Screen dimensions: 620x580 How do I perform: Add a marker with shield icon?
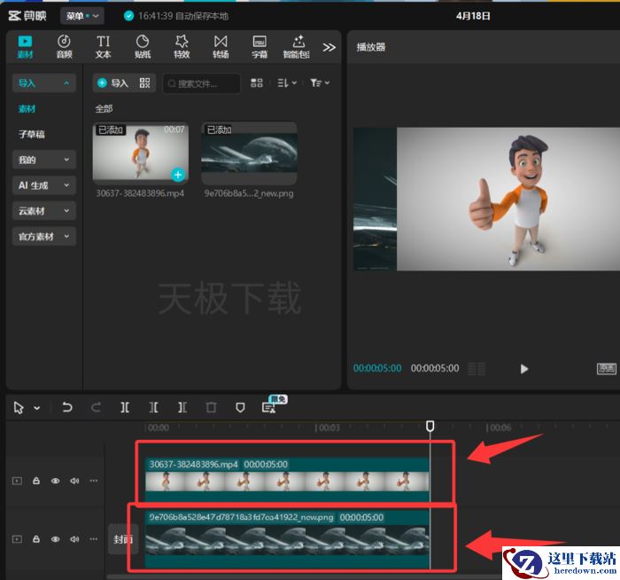240,407
